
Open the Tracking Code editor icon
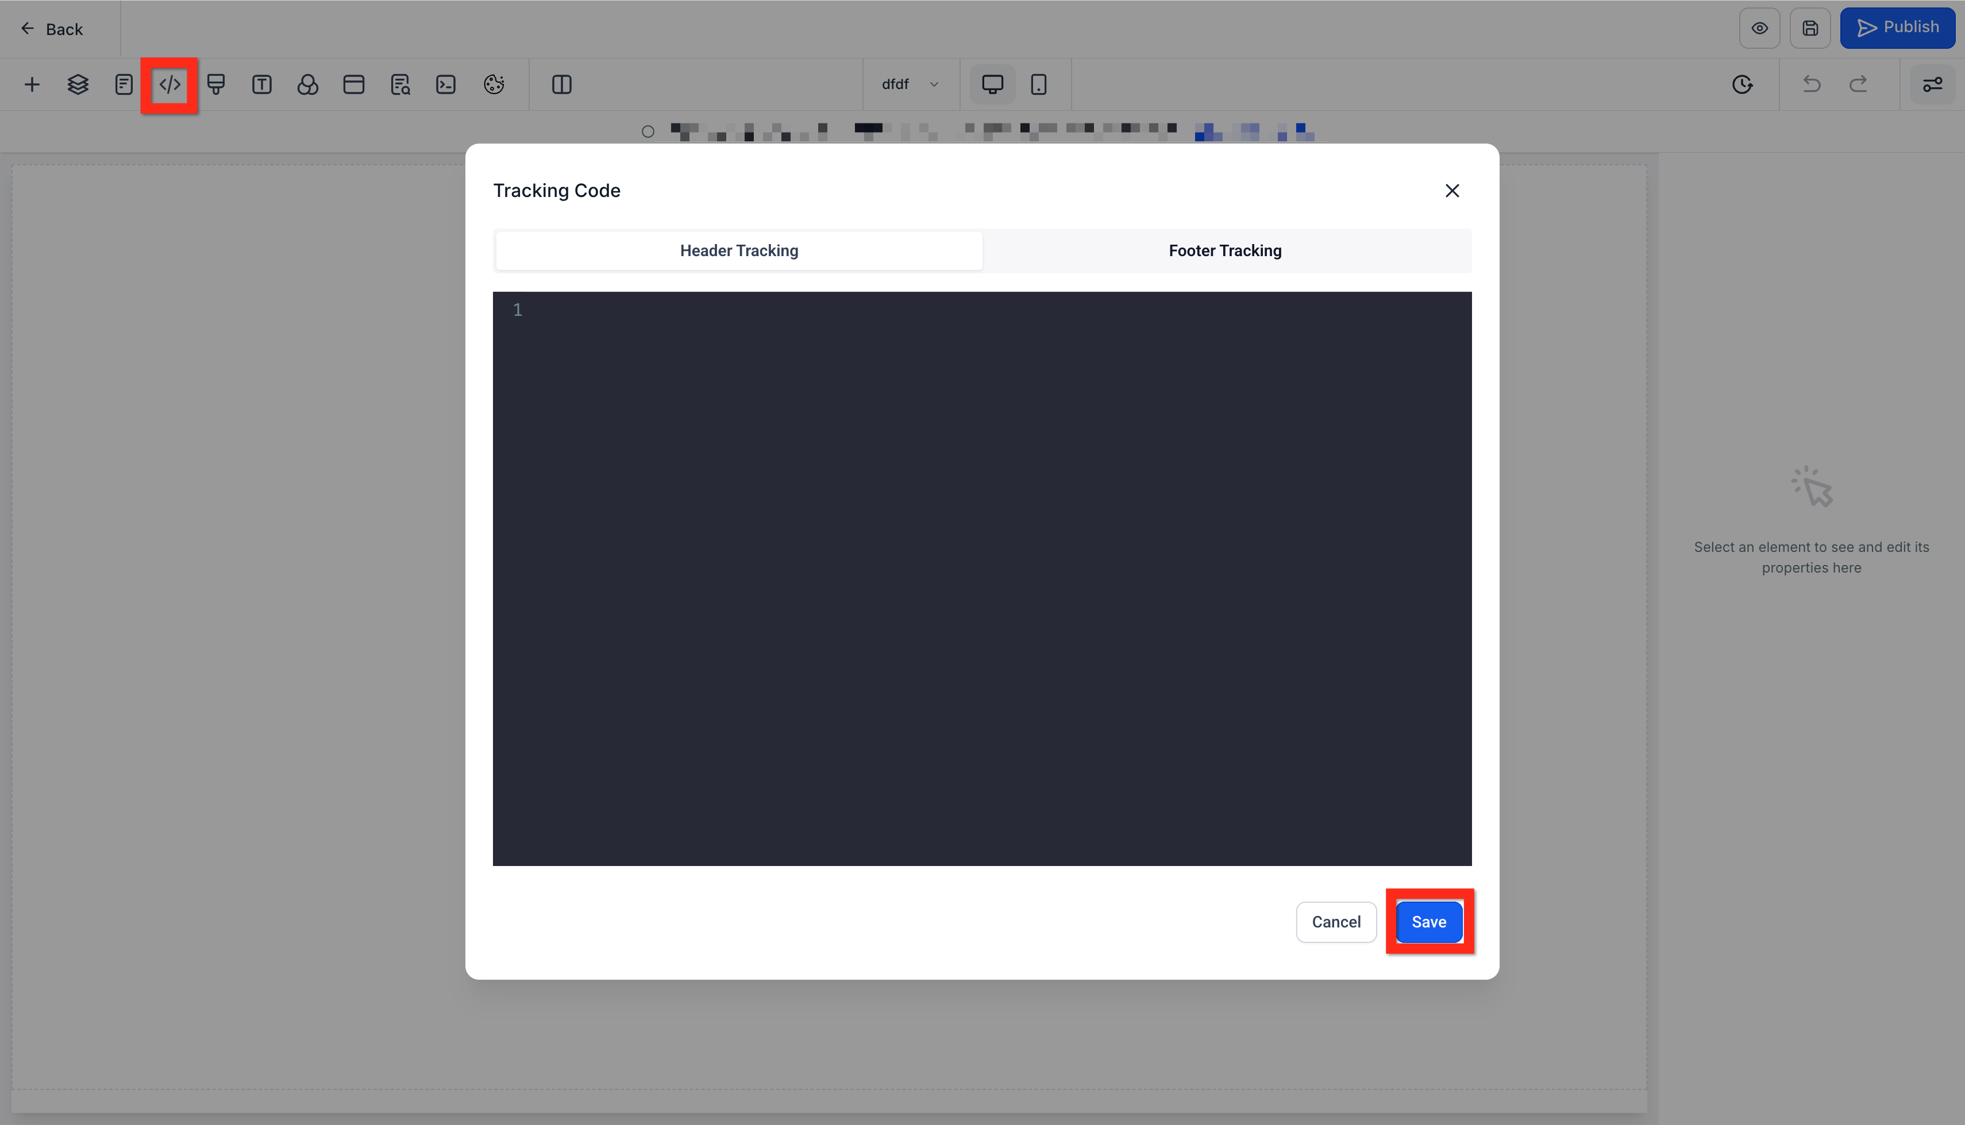click(x=169, y=84)
